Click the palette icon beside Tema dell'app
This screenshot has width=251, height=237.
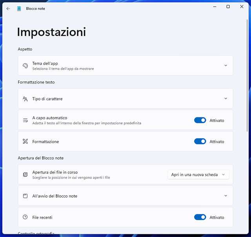pos(25,66)
